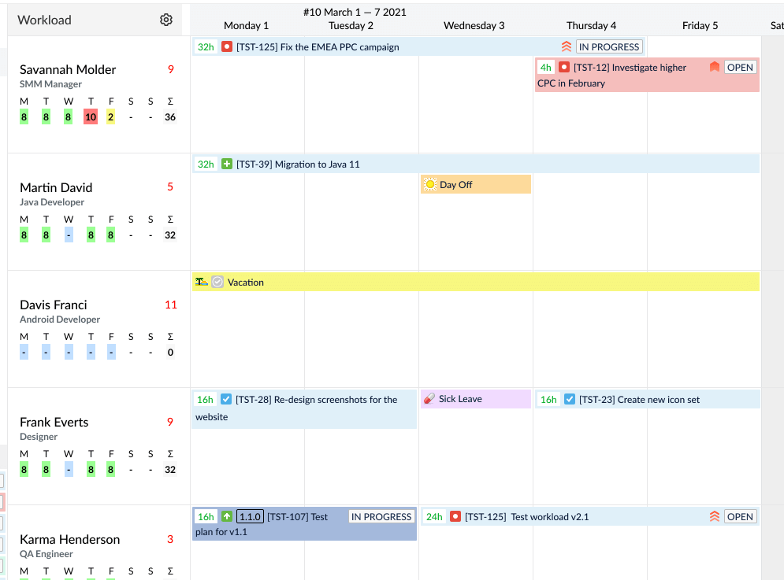Click red count 3 next to Karma Henderson

point(170,539)
